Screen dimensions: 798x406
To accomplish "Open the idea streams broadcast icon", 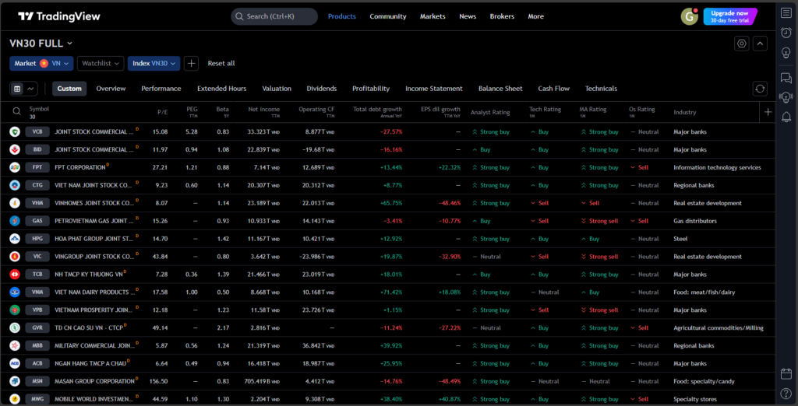I will [x=786, y=97].
